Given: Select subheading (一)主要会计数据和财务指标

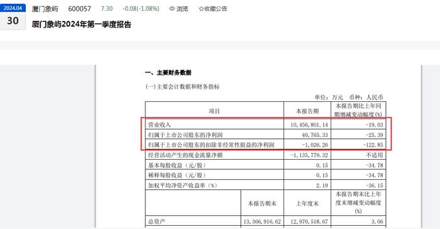Looking at the screenshot, I should point(182,87).
